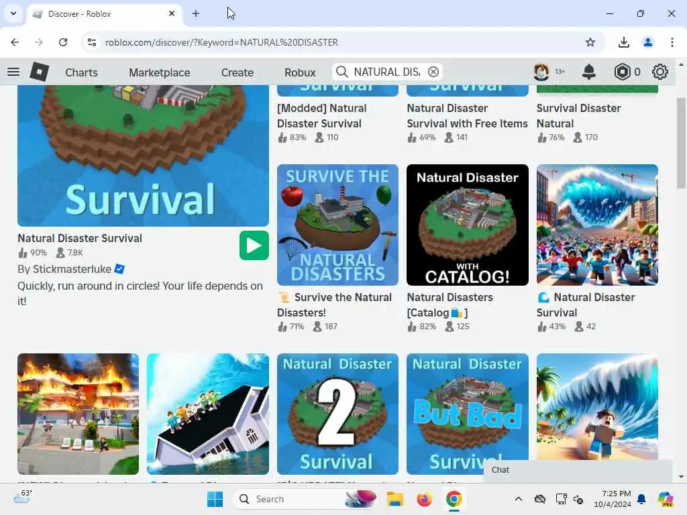Click the search magnifier icon in Roblox
This screenshot has width=687, height=515.
[x=341, y=72]
